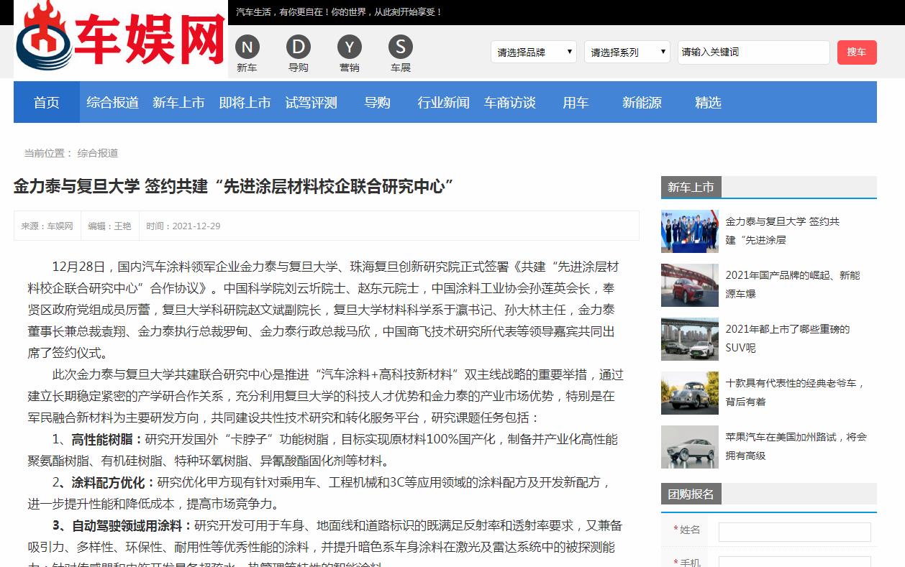Viewport: 905px width, 567px height.
Task: Click the bold heading 1、高性能树脂
Action: point(98,439)
